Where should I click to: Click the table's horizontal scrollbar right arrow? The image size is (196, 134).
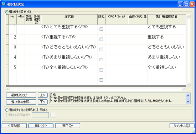click(x=184, y=89)
